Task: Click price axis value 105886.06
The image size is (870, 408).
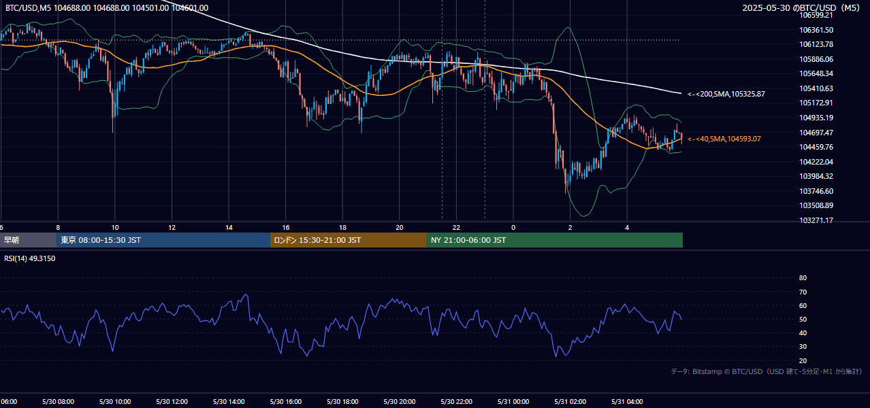Action: click(x=816, y=59)
